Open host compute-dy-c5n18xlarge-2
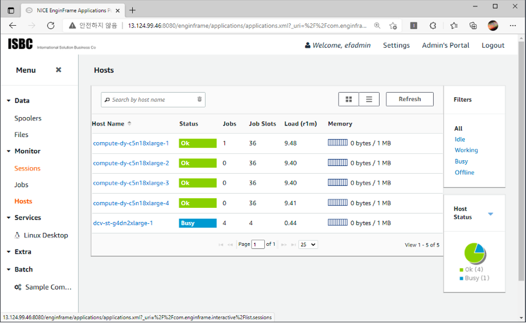This screenshot has height=323, width=526. (x=131, y=163)
